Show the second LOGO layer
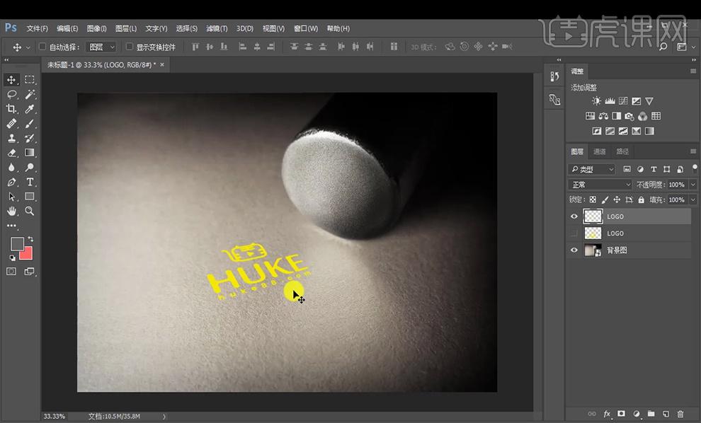 pos(574,233)
